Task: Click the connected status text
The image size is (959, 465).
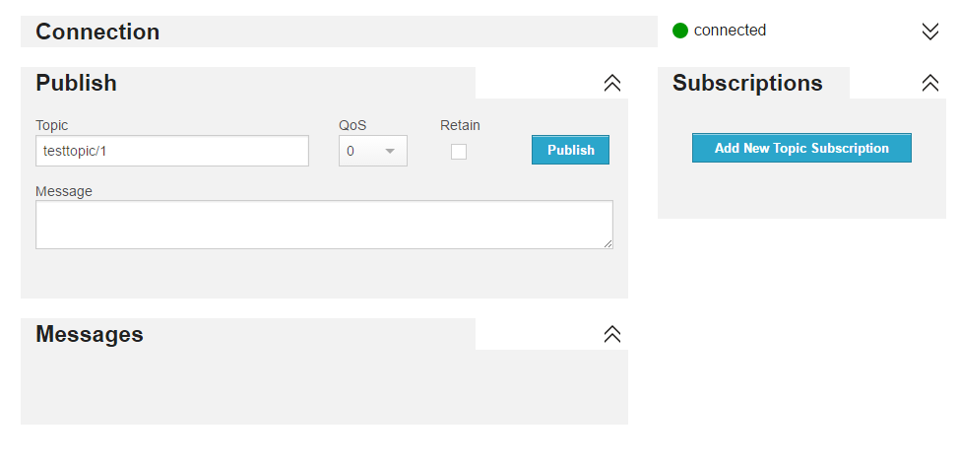Action: tap(730, 31)
